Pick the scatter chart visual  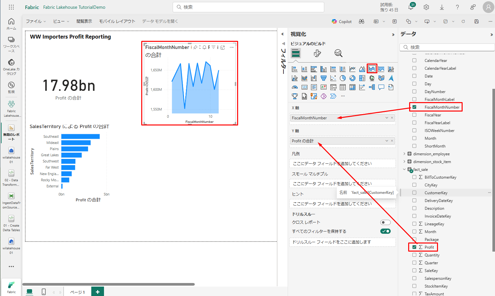click(x=333, y=78)
